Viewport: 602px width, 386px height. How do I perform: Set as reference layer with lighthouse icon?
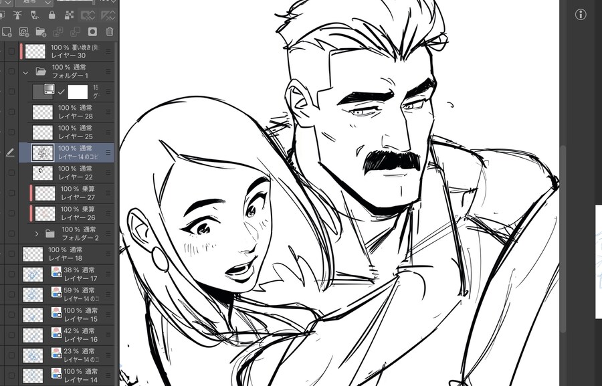click(18, 15)
